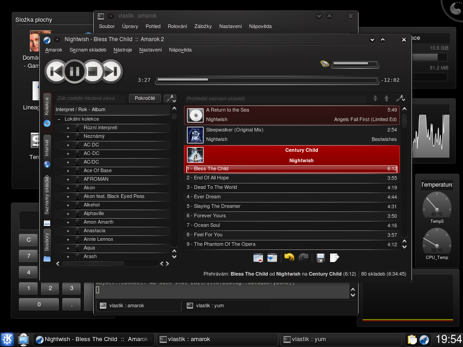Click the collection tree vertical scrollbar
This screenshot has height=347, width=463.
(x=174, y=180)
